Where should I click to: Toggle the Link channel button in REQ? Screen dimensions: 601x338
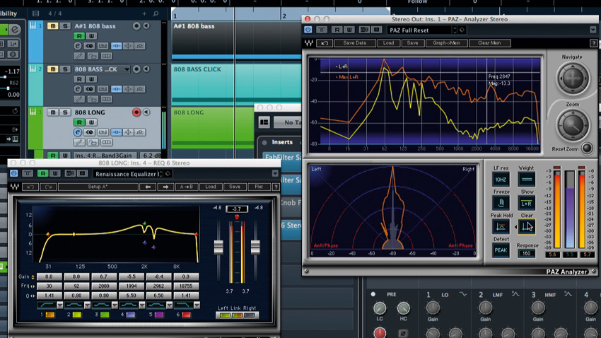[237, 315]
